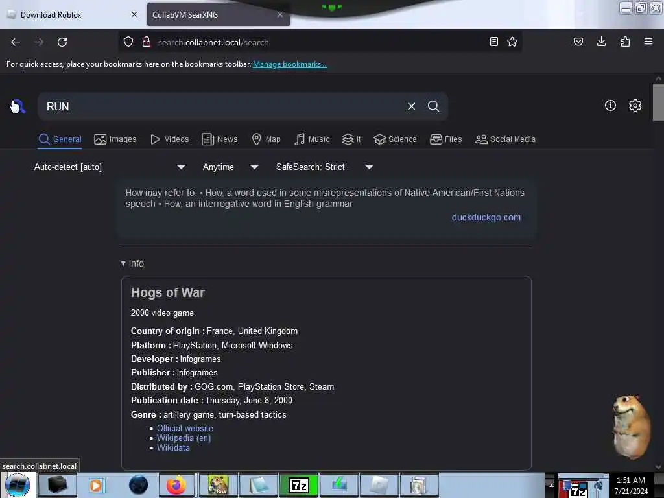The height and width of the screenshot is (498, 664).
Task: Open the shield tracking protection icon
Action: click(x=128, y=42)
